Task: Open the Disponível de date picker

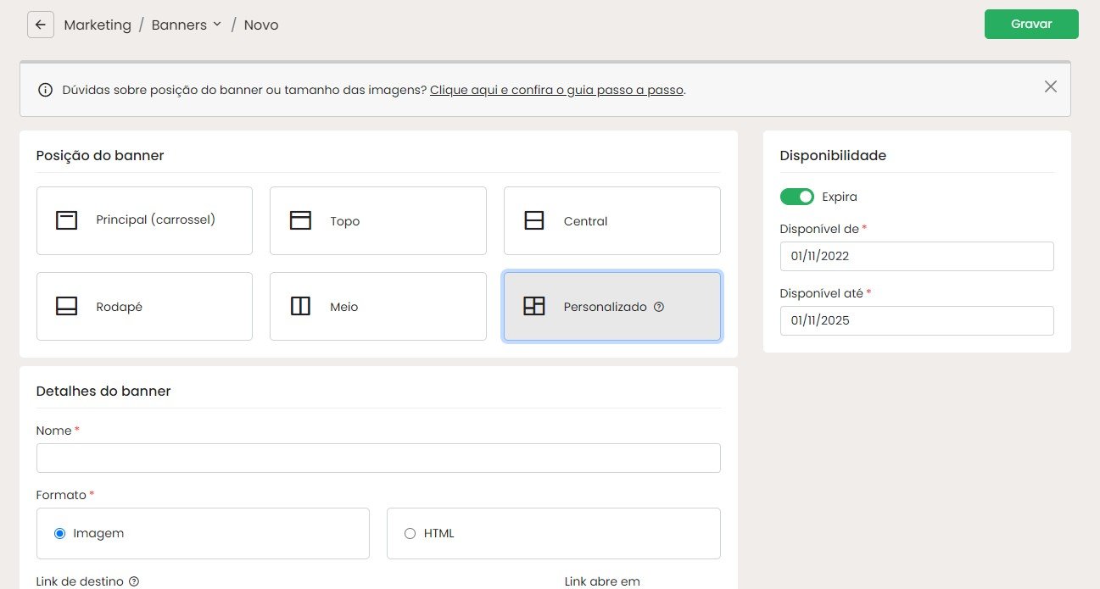Action: 917,256
